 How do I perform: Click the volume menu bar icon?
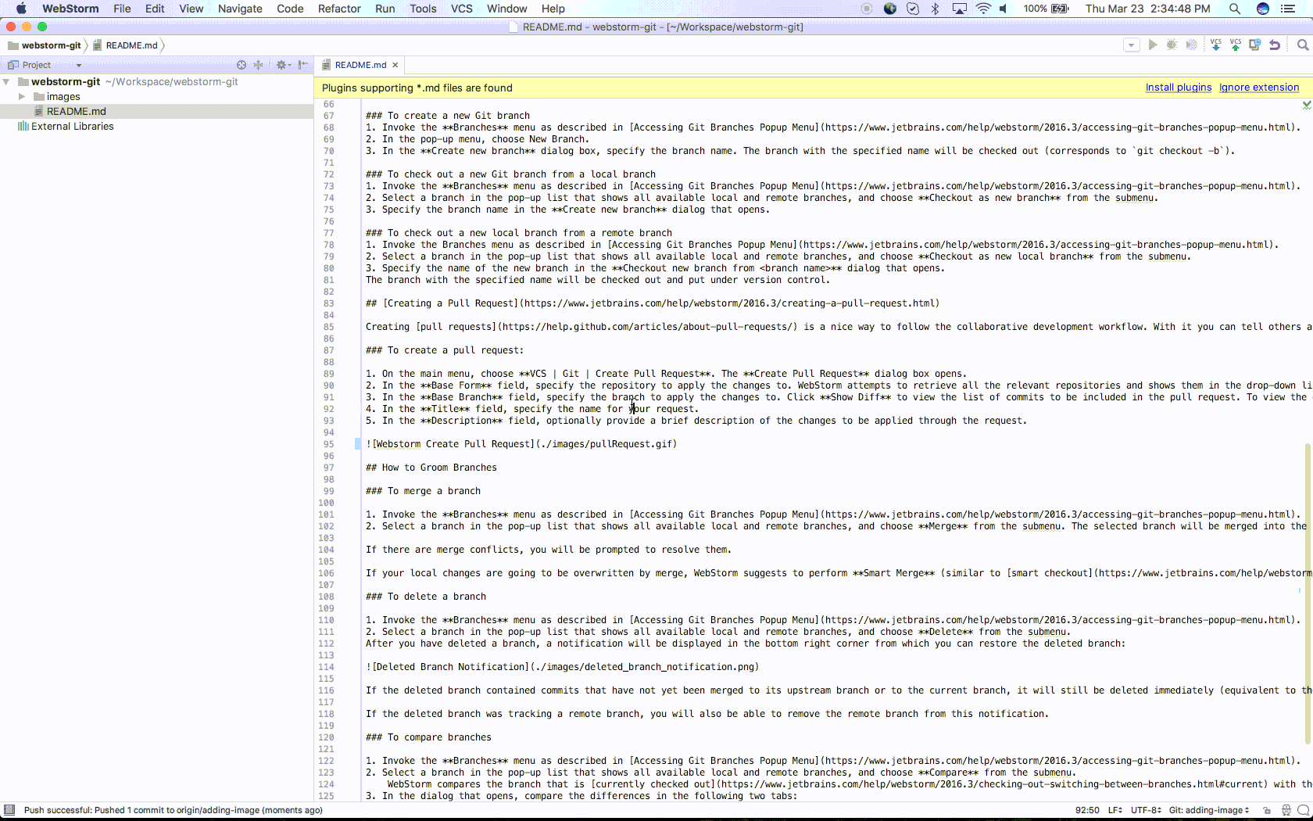[1004, 9]
